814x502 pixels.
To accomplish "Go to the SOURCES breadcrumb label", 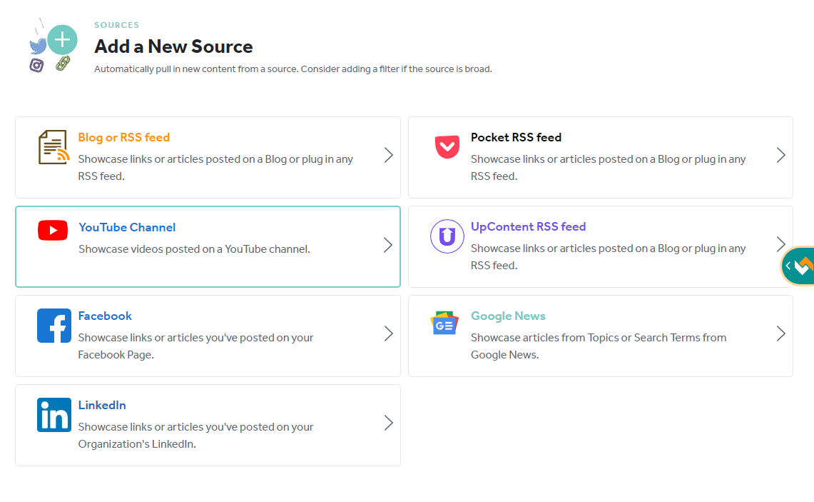I will tap(117, 25).
